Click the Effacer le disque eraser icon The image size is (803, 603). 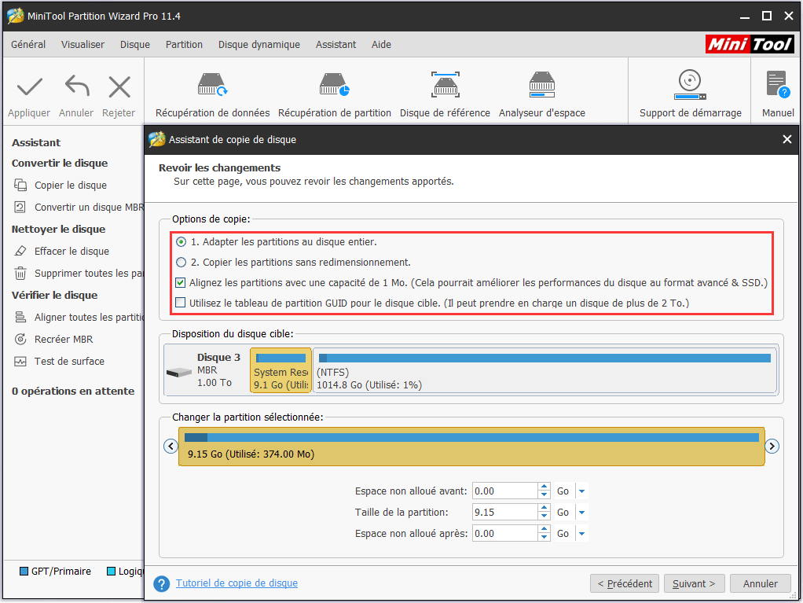20,251
